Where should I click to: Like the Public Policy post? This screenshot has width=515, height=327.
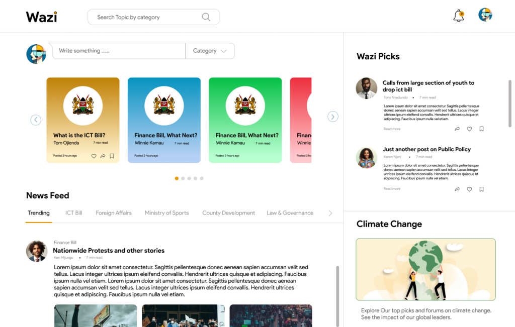tap(469, 189)
